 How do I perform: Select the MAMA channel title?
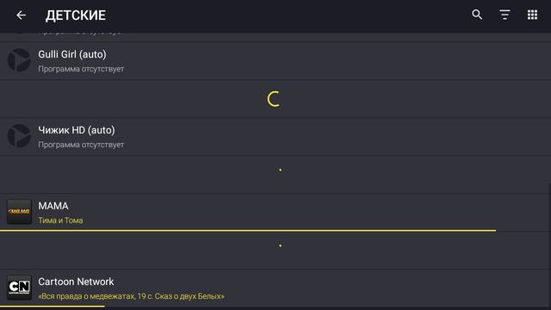point(53,206)
